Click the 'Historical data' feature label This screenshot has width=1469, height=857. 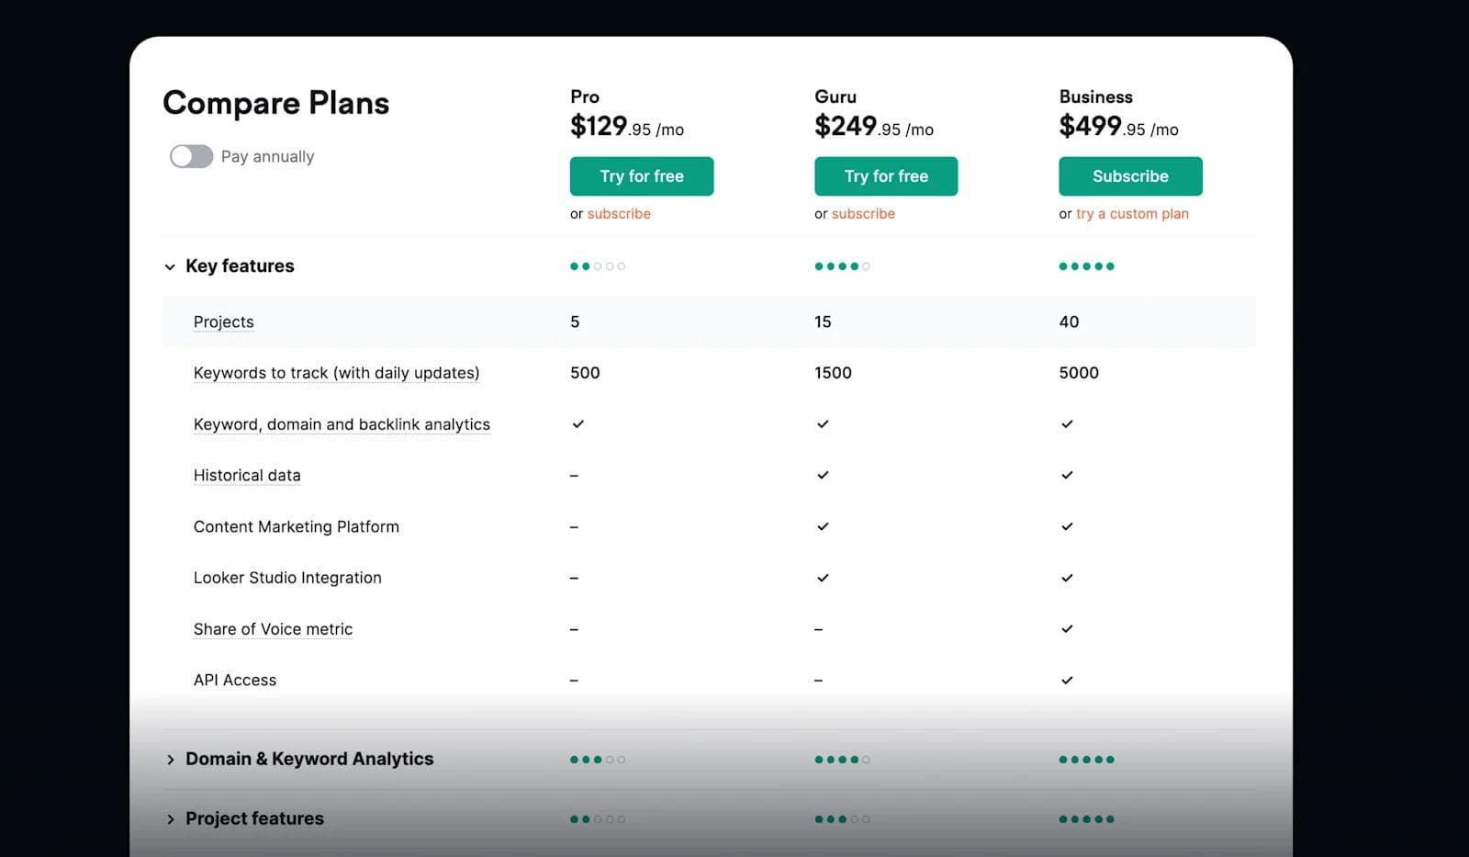[x=247, y=475]
